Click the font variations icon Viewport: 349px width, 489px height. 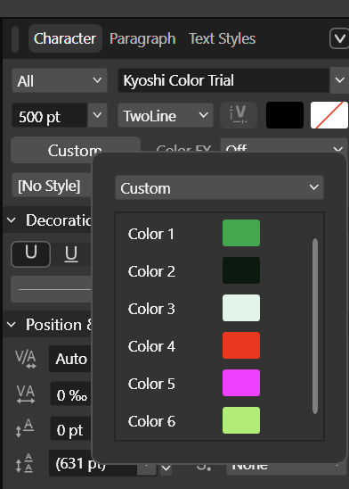pyautogui.click(x=239, y=115)
